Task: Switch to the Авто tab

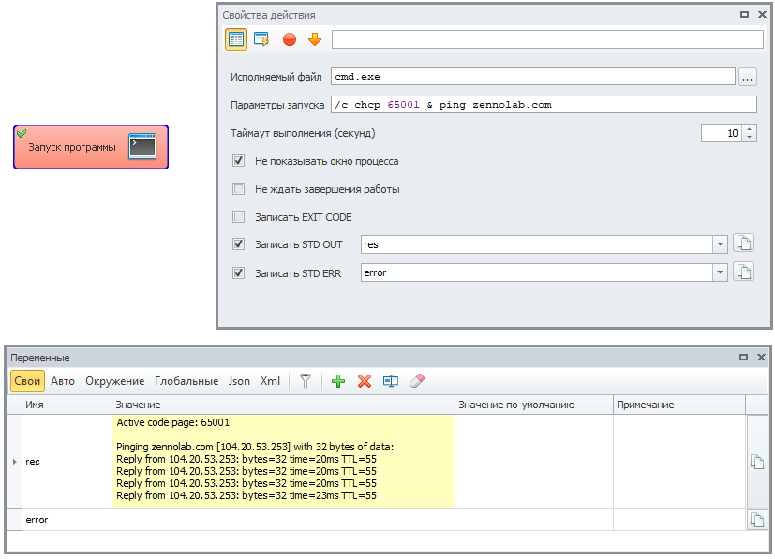Action: [63, 381]
